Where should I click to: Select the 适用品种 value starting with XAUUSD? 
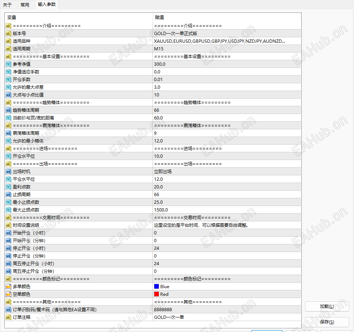click(219, 41)
